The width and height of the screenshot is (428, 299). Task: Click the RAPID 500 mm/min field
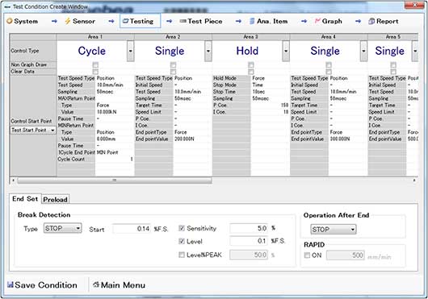click(346, 255)
